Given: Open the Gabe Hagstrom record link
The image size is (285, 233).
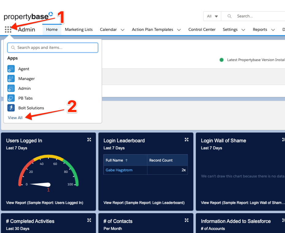Looking at the screenshot, I should pos(119,170).
